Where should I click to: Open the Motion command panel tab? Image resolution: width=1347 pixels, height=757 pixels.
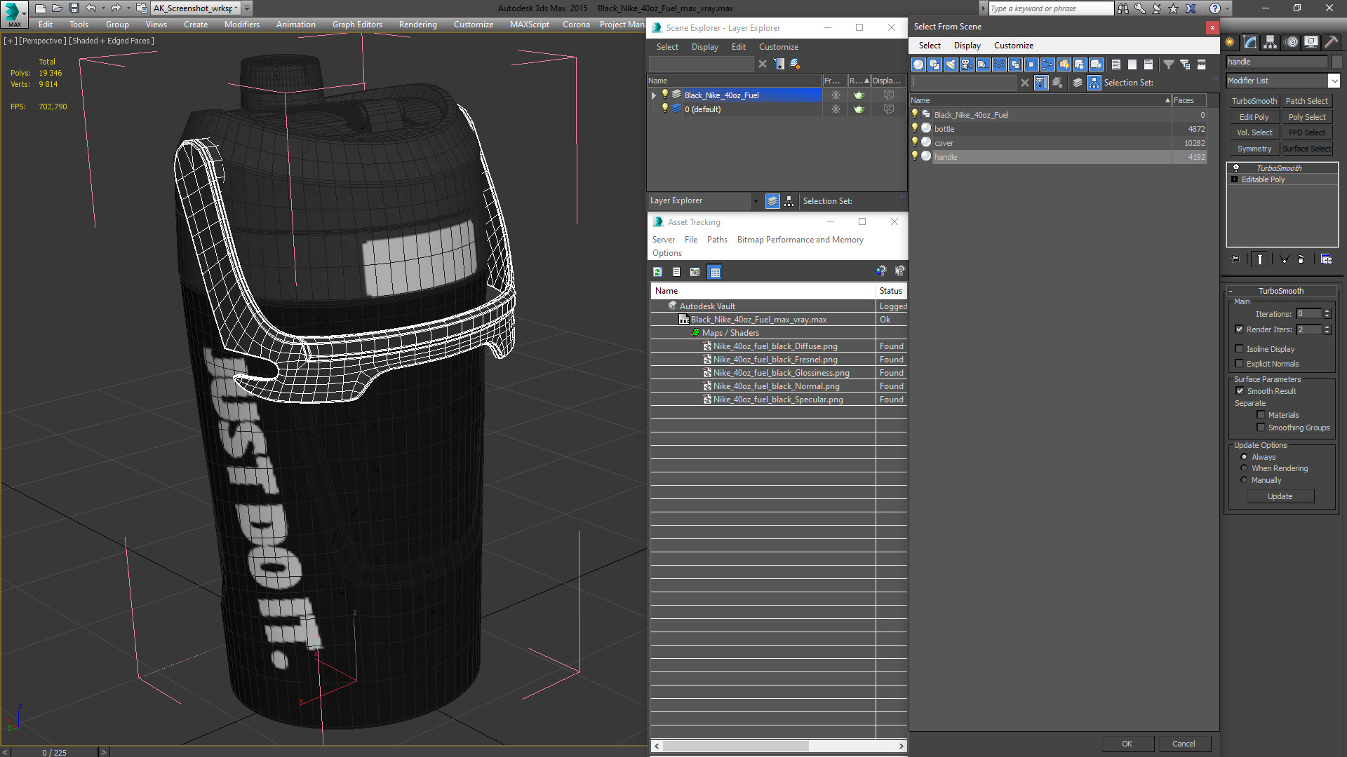pos(1292,42)
